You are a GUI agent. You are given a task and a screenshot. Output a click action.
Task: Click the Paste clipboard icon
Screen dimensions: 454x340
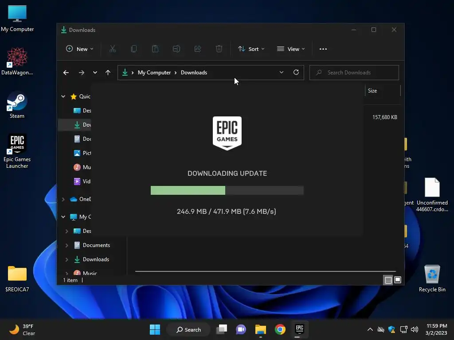pyautogui.click(x=155, y=49)
